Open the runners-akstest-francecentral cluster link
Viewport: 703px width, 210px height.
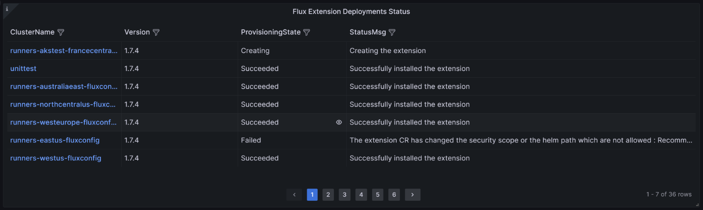[x=64, y=51]
